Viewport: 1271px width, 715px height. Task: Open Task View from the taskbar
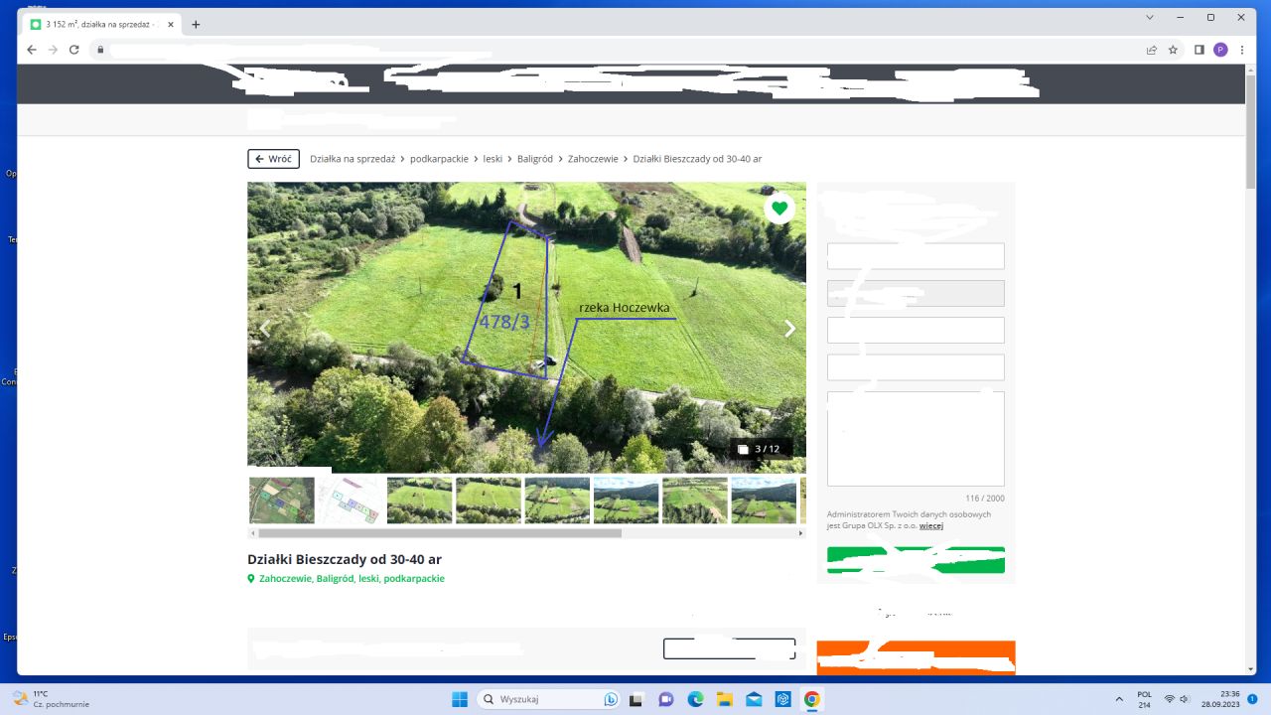pyautogui.click(x=636, y=699)
